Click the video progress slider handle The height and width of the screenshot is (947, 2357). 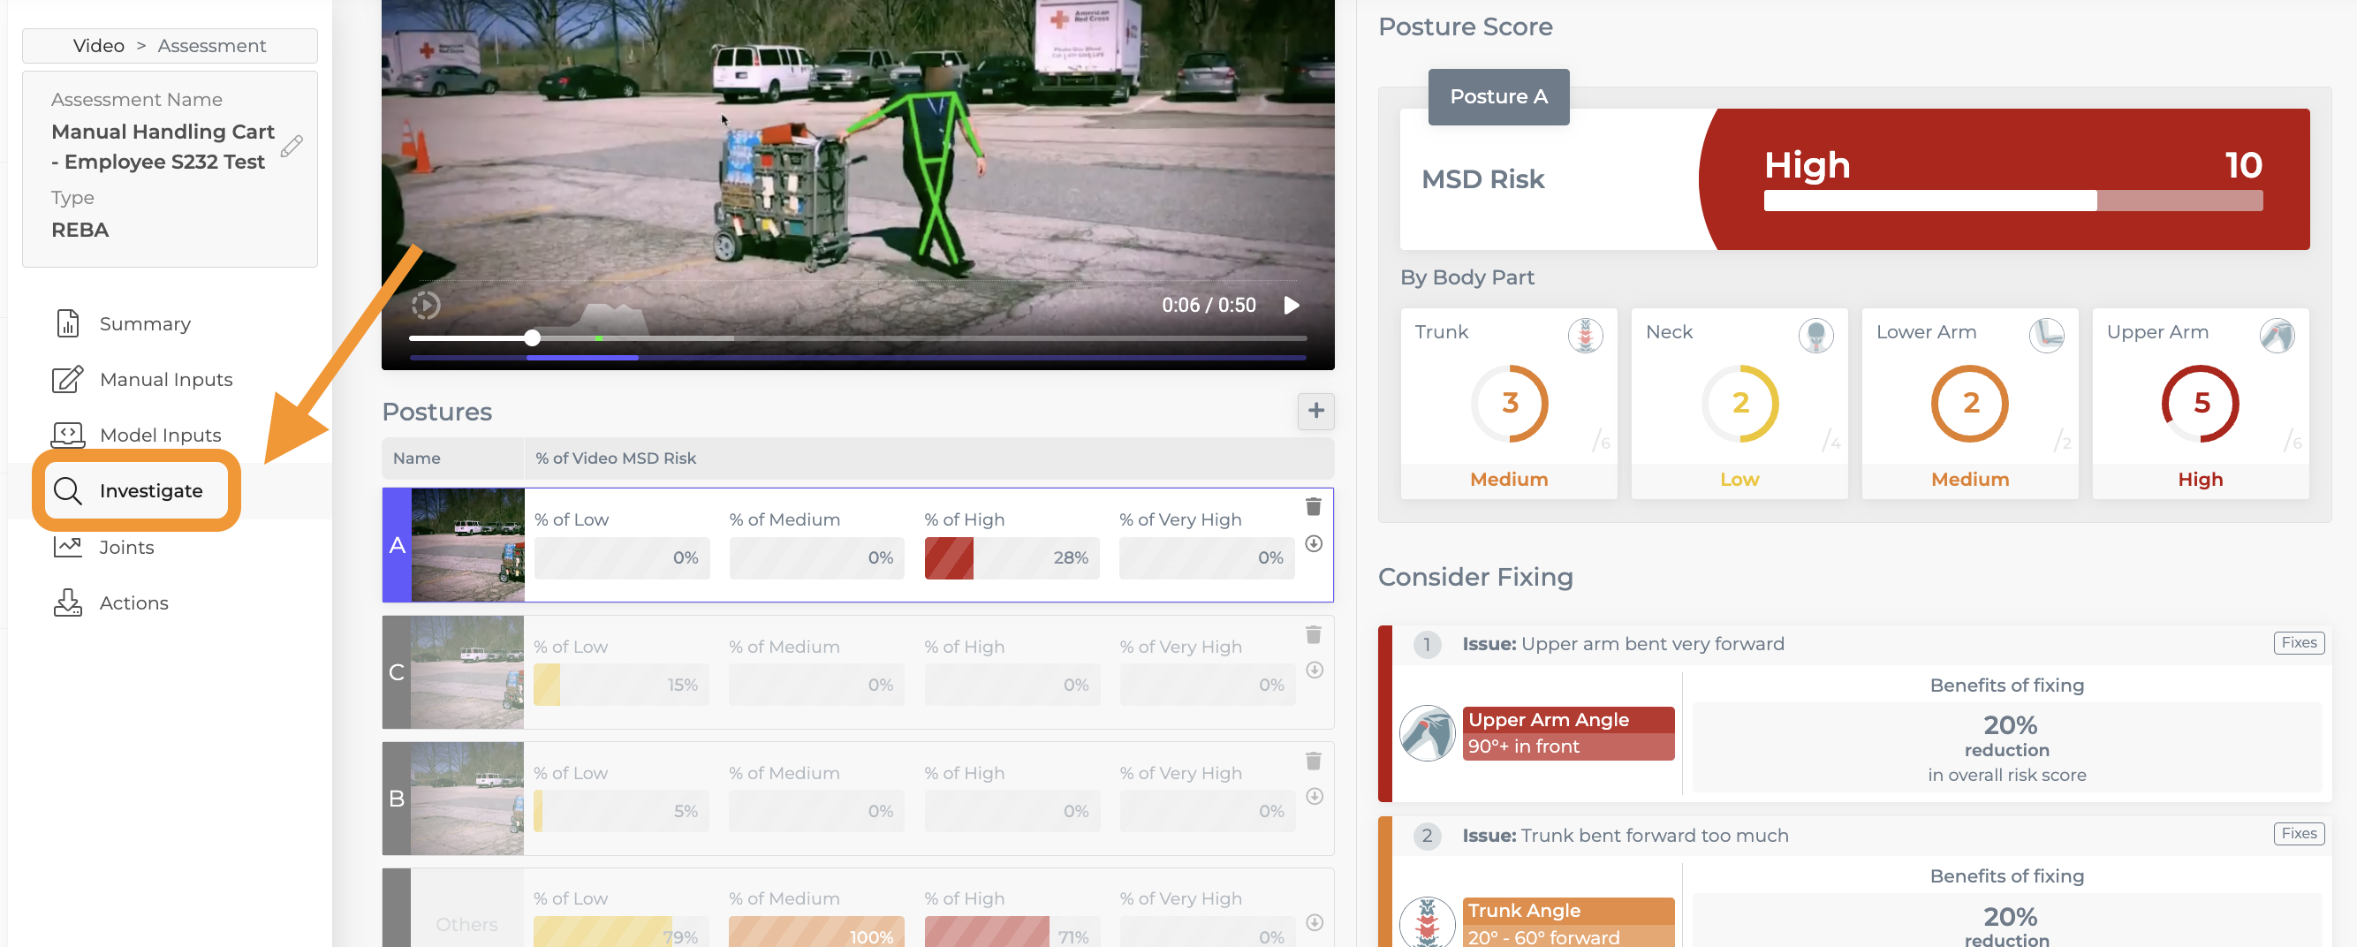tap(533, 337)
